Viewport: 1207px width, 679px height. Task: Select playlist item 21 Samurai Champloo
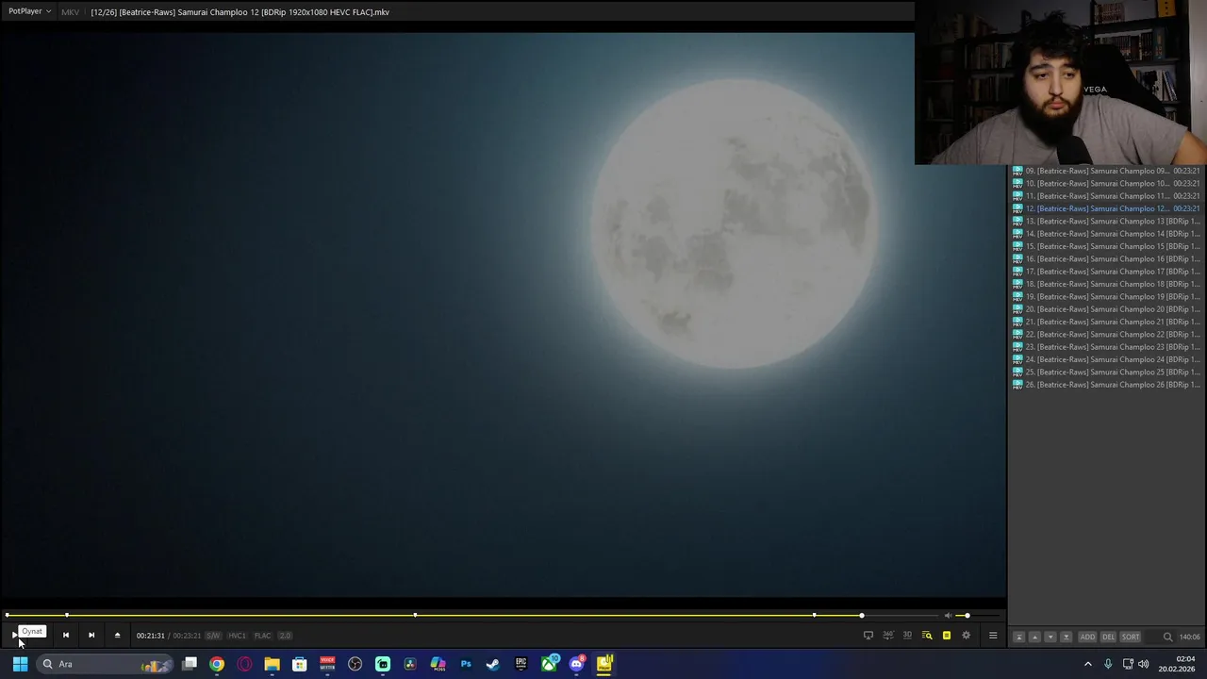pos(1106,322)
